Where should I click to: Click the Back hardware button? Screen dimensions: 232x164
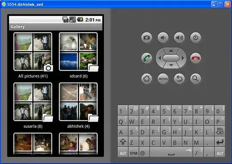179,79
